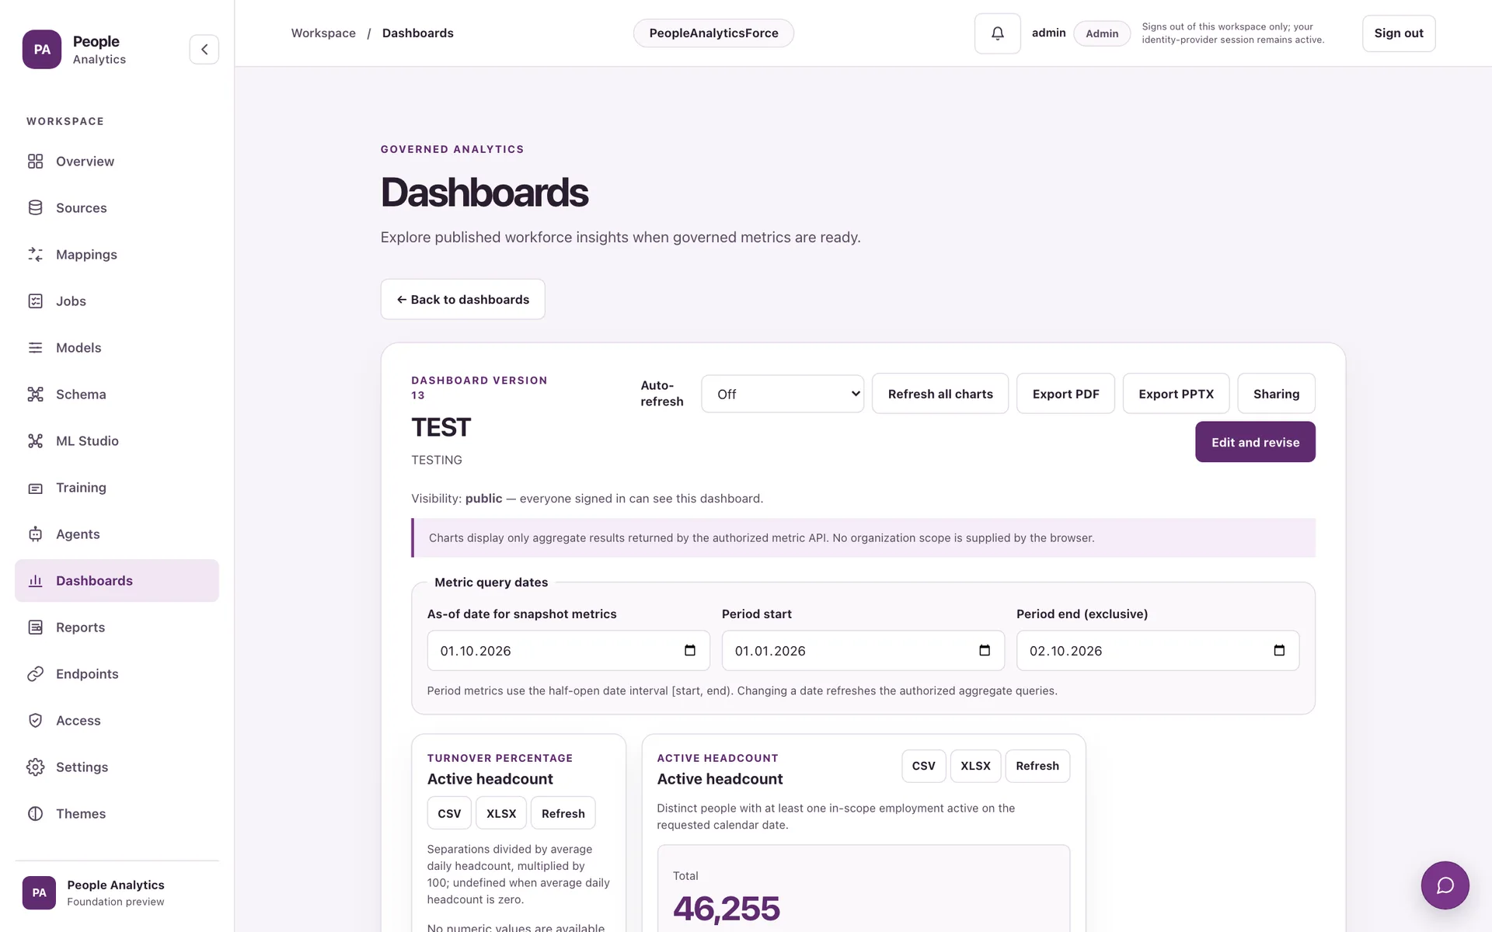
Task: Go to Dashboards in sidebar menu
Action: (x=117, y=581)
